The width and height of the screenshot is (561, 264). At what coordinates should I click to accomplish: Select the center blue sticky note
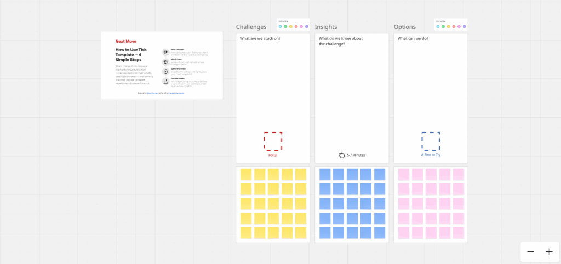coord(352,204)
